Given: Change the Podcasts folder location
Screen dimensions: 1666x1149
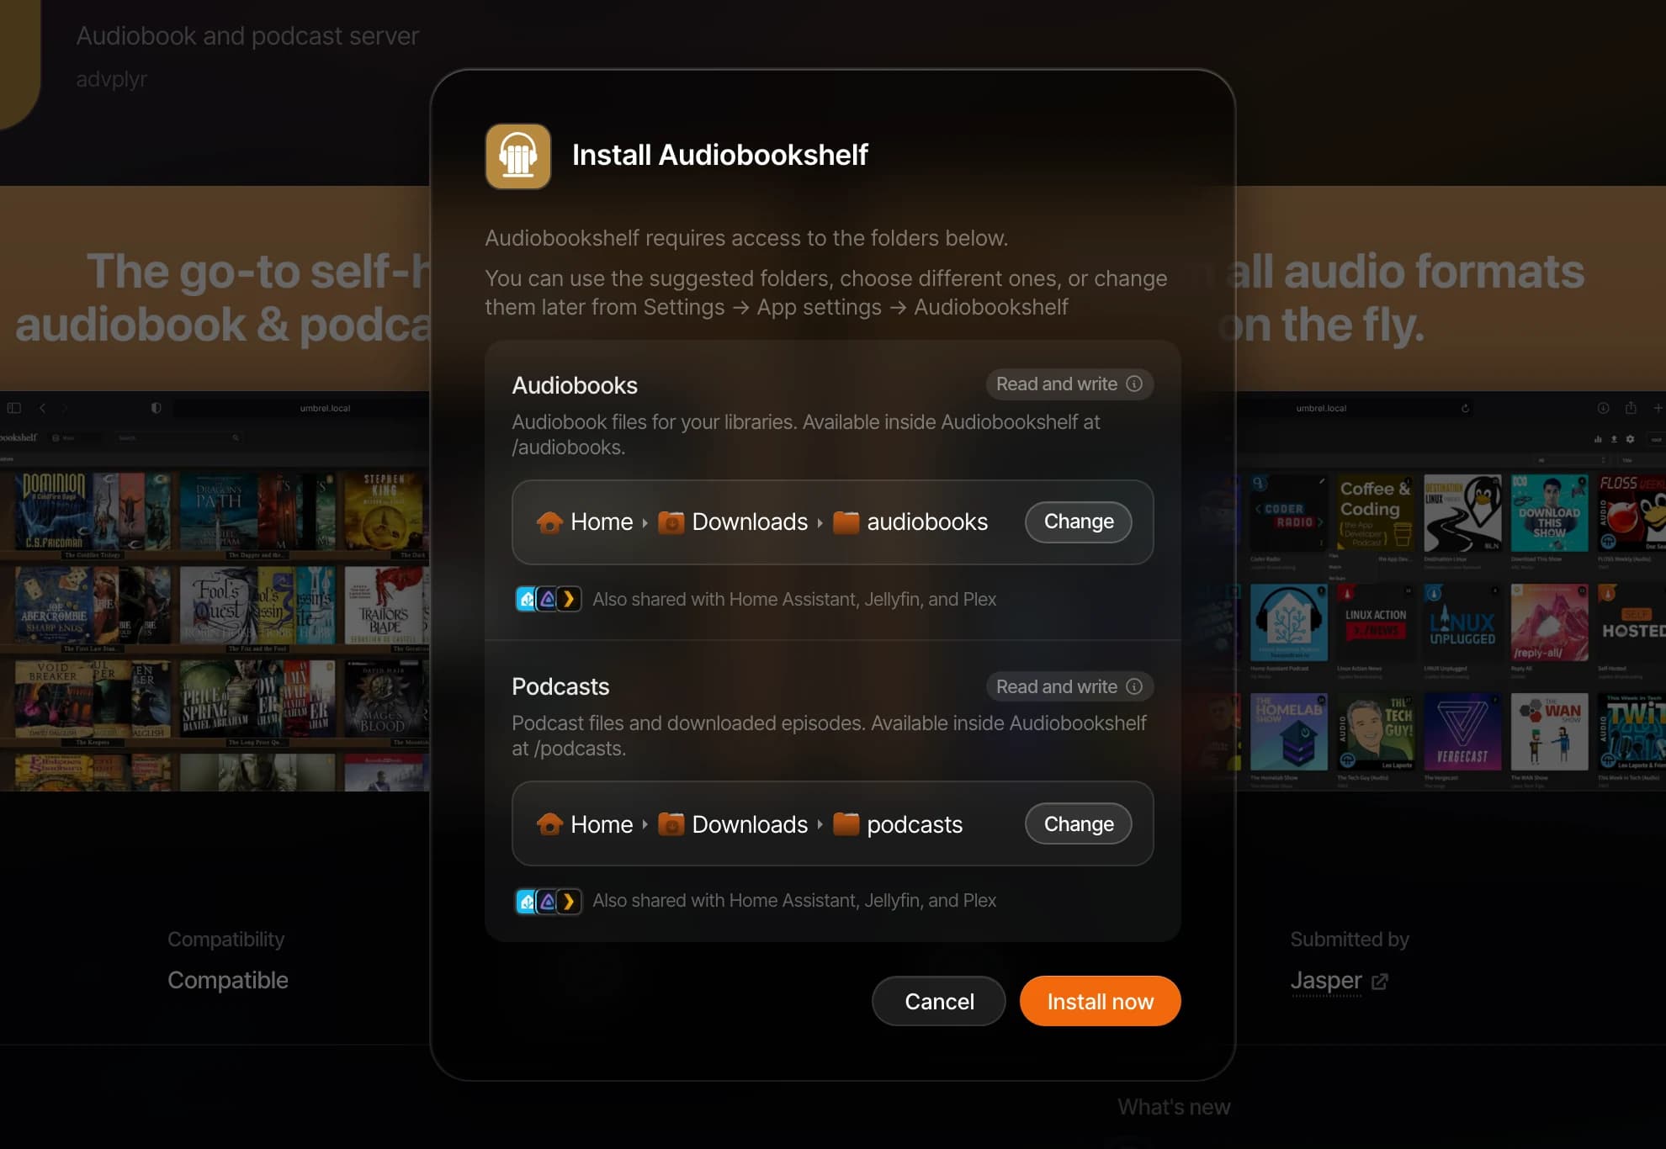Looking at the screenshot, I should 1079,824.
